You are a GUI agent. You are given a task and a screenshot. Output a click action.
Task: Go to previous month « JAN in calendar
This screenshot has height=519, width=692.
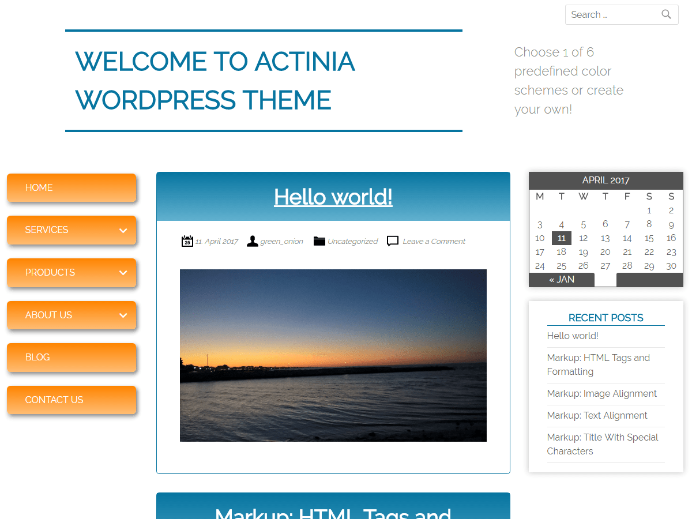(x=562, y=280)
